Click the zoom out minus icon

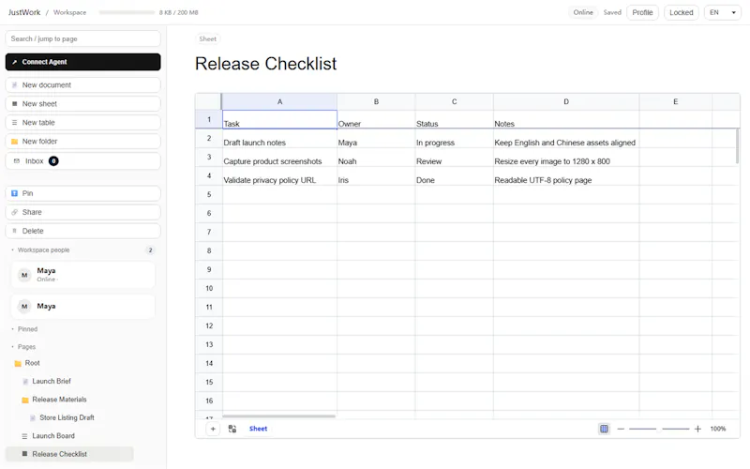tap(621, 429)
